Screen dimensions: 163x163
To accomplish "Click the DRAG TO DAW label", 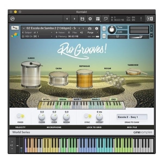I will (x=132, y=122).
